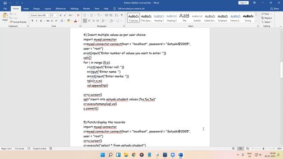Decrease paragraph indent
Image resolution: width=283 pixels, height=159 pixels.
click(107, 15)
